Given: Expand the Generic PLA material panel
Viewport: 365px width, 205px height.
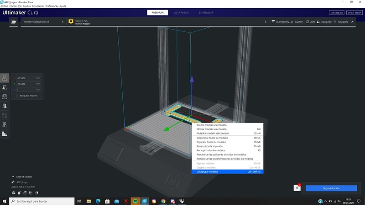Looking at the screenshot, I should [167, 21].
